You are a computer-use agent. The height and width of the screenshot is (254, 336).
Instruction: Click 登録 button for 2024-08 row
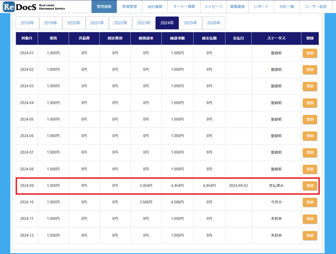[310, 169]
